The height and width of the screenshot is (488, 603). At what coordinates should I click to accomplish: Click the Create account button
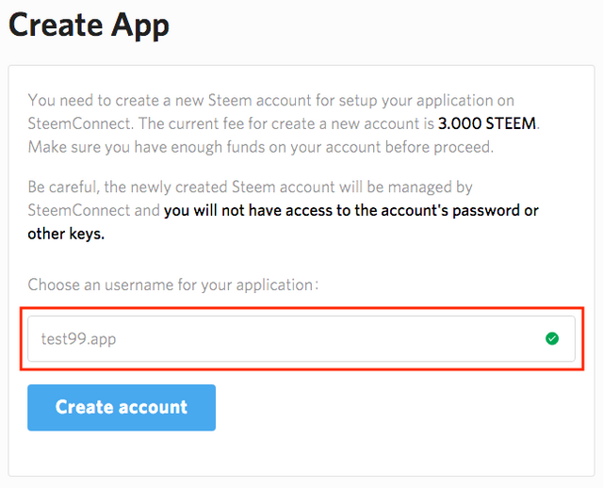click(x=122, y=407)
